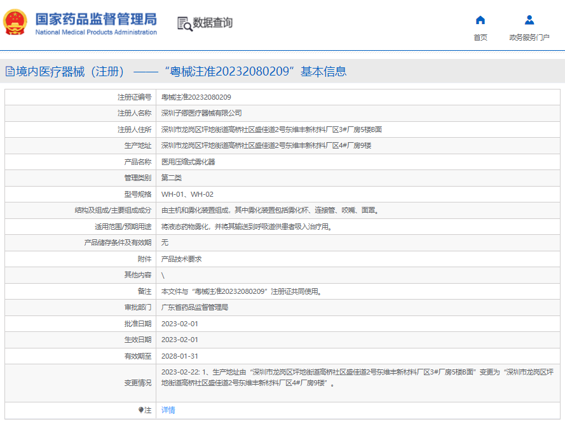Click the 型号规格 row label
This screenshot has height=424, width=565.
tap(138, 194)
